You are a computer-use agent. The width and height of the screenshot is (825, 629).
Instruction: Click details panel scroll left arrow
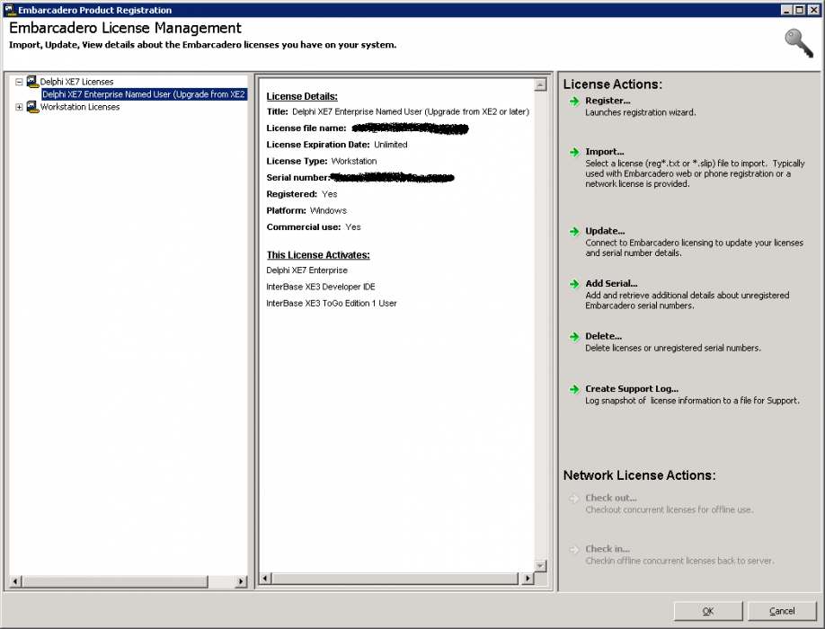click(265, 579)
